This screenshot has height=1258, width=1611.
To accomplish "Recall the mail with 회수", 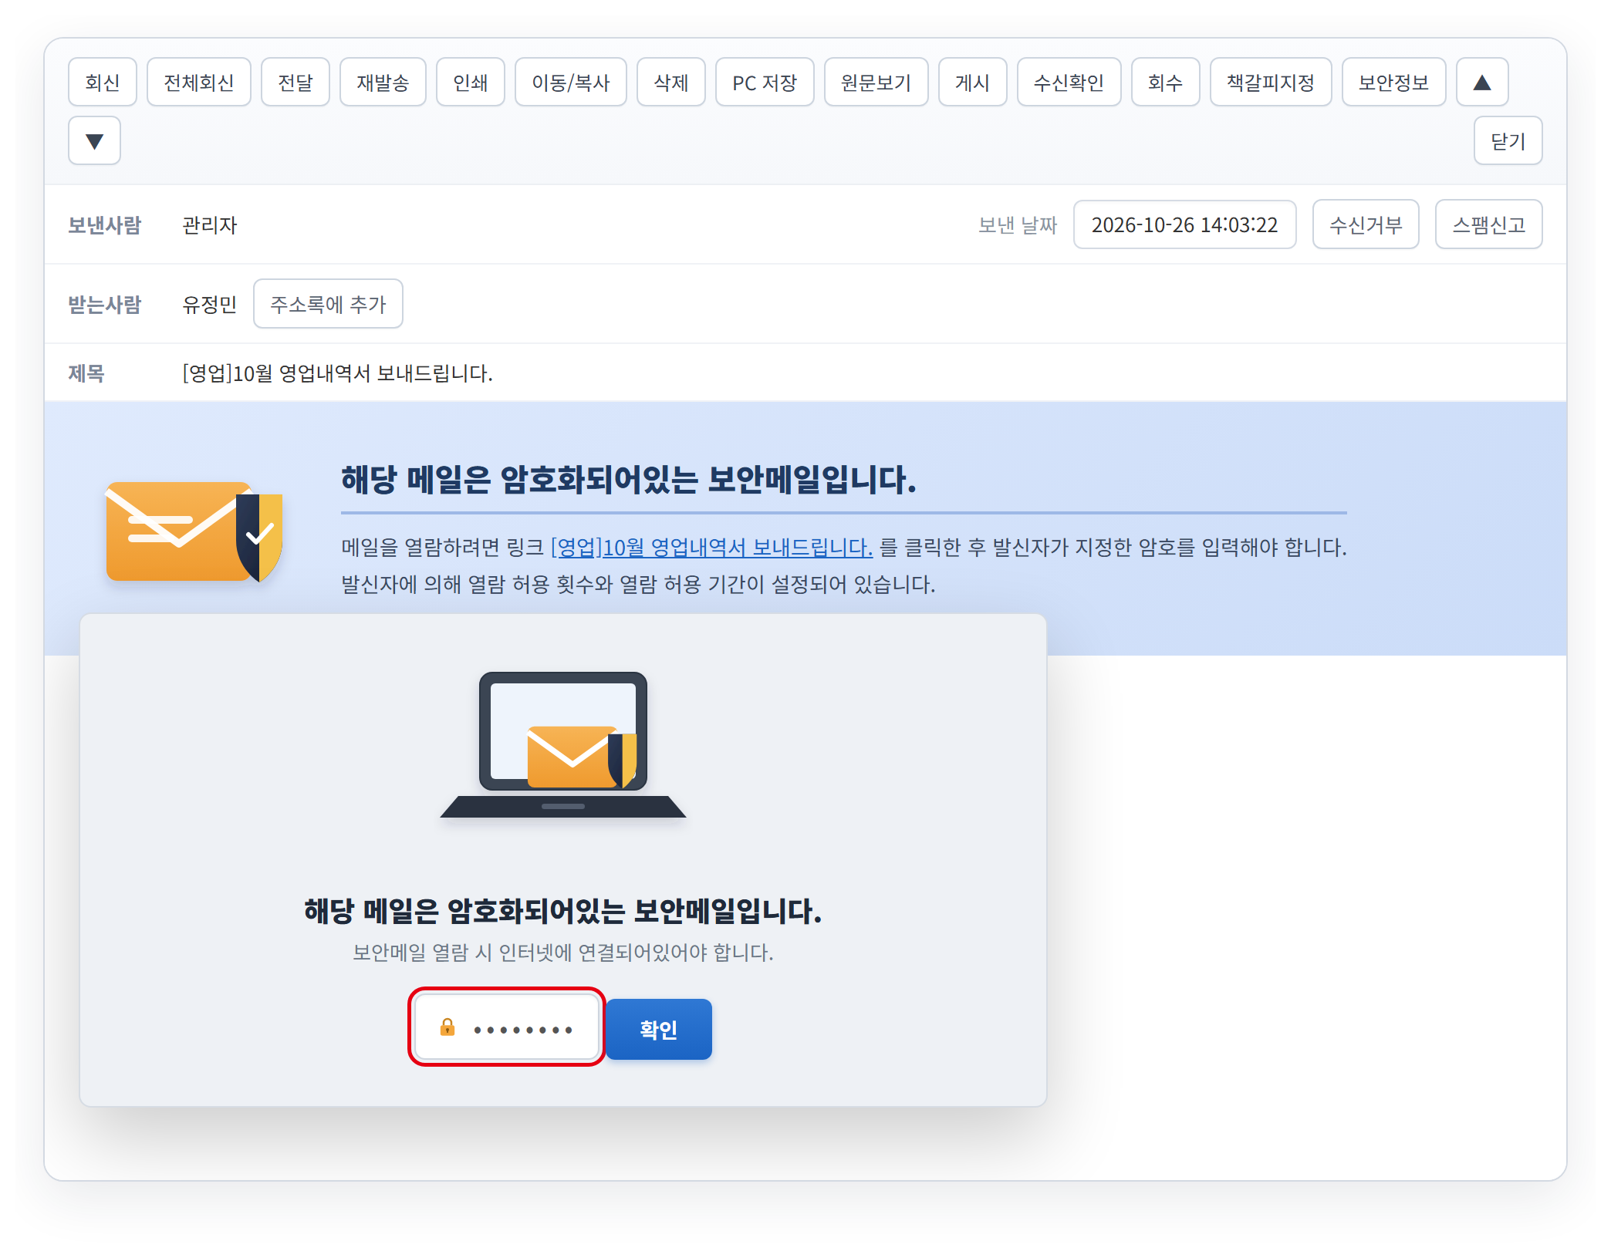I will click(1165, 82).
